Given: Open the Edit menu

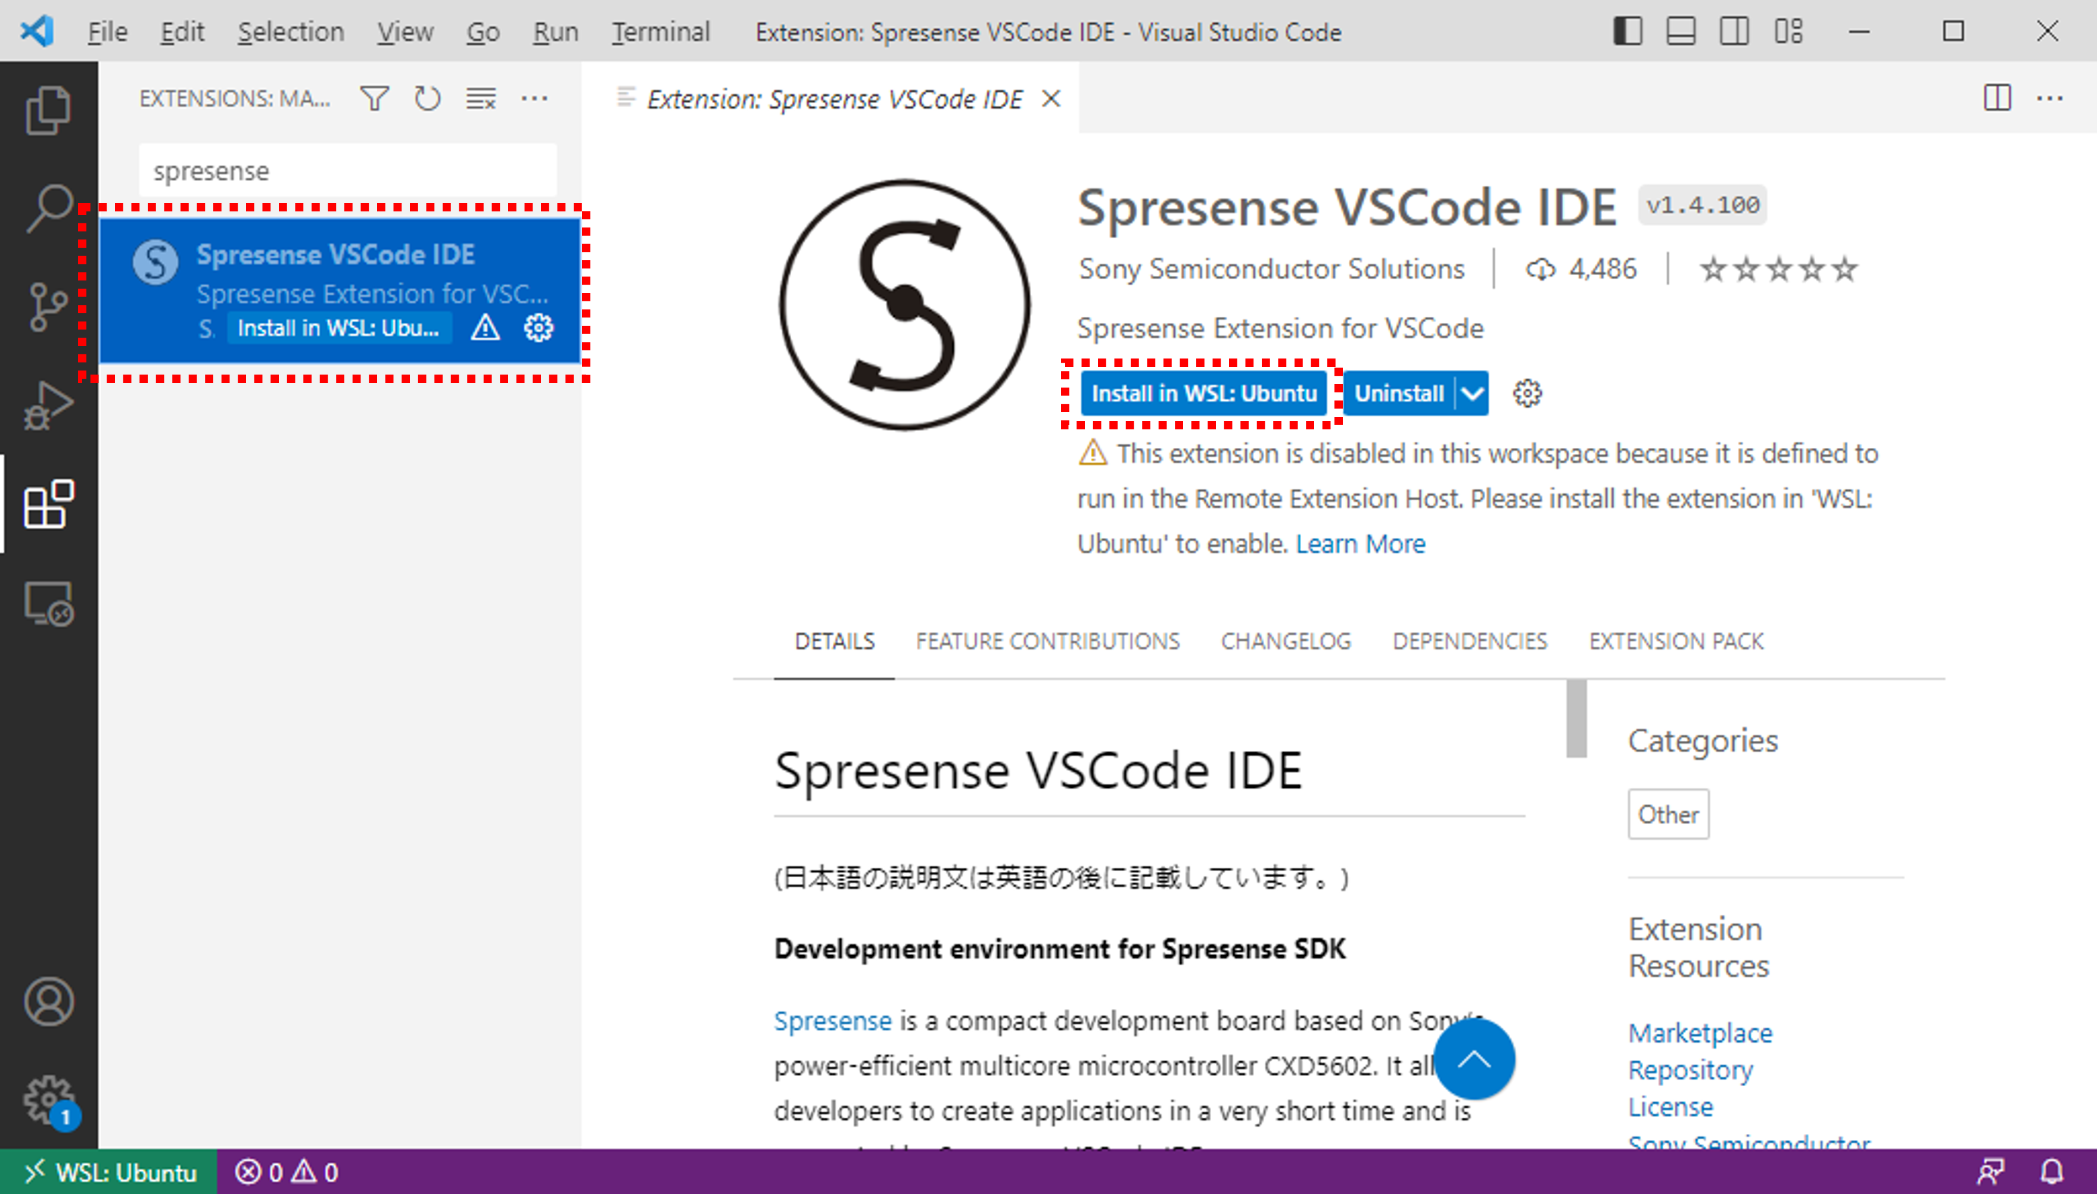Looking at the screenshot, I should [x=182, y=31].
